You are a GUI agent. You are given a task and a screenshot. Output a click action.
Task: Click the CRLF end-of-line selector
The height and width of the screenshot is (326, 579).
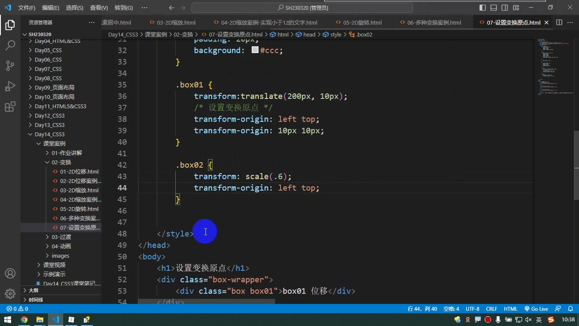click(492, 309)
